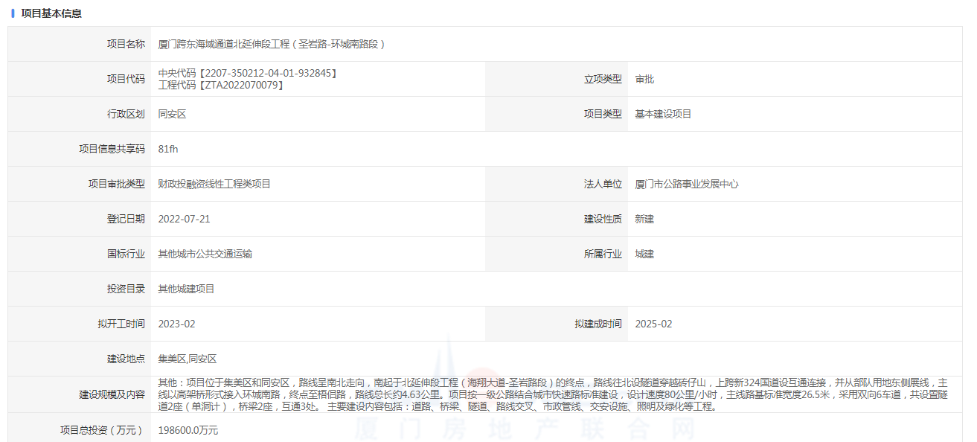Click the 项目类型 value 基本建设项目

point(663,114)
